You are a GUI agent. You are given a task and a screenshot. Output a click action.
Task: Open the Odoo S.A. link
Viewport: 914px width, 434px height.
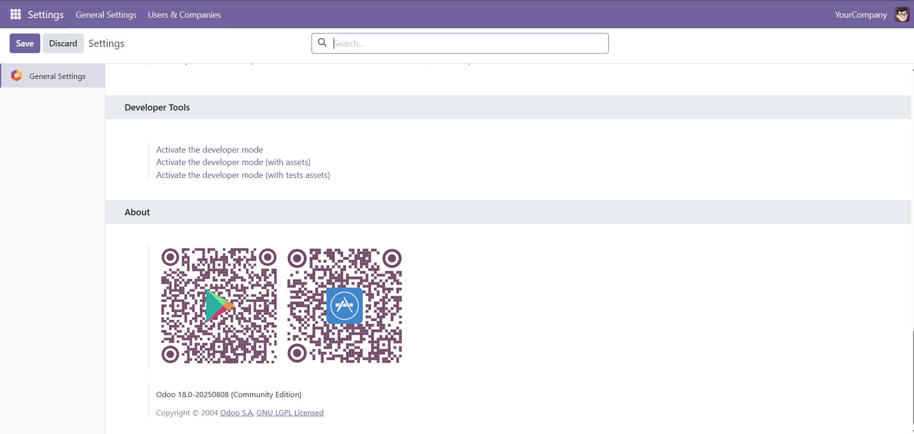[x=237, y=412]
